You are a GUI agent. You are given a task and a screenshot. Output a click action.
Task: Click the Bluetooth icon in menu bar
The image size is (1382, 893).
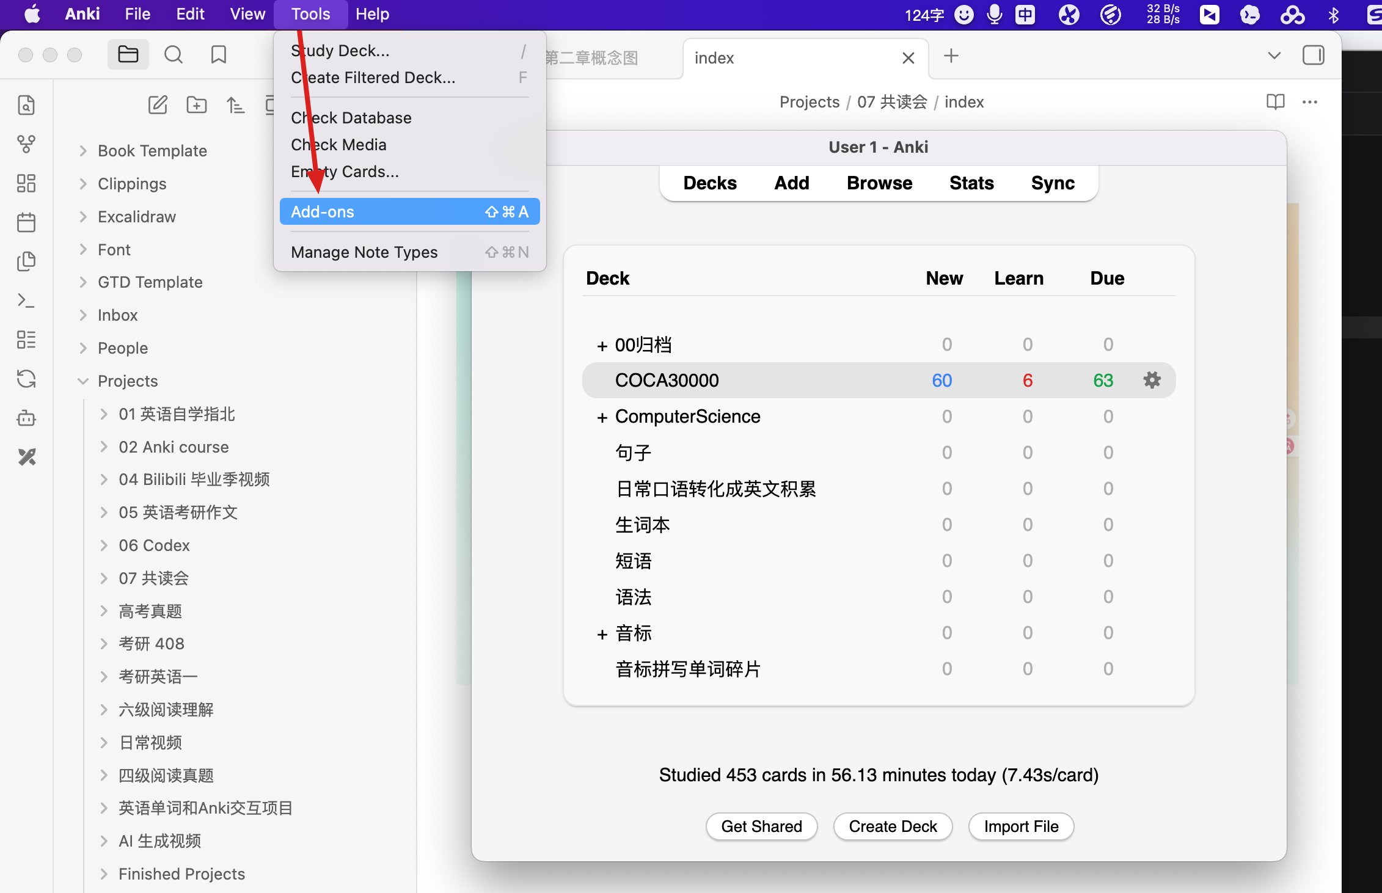tap(1333, 15)
